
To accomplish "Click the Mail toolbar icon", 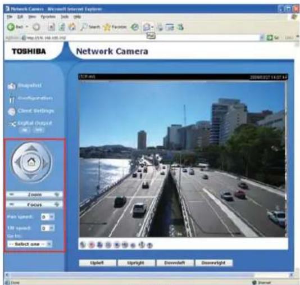I will [x=147, y=27].
